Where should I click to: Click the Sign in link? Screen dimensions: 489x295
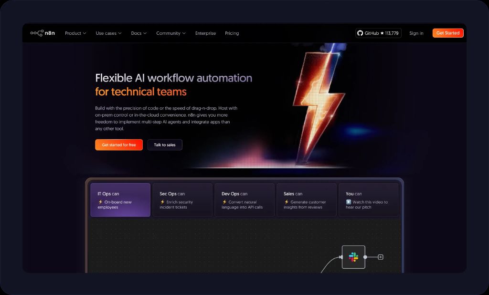[416, 33]
